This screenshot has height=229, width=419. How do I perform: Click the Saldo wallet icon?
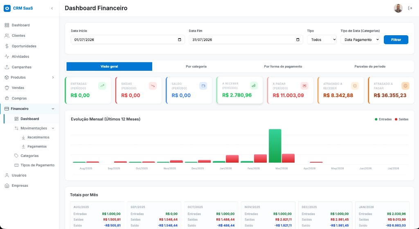click(x=203, y=86)
